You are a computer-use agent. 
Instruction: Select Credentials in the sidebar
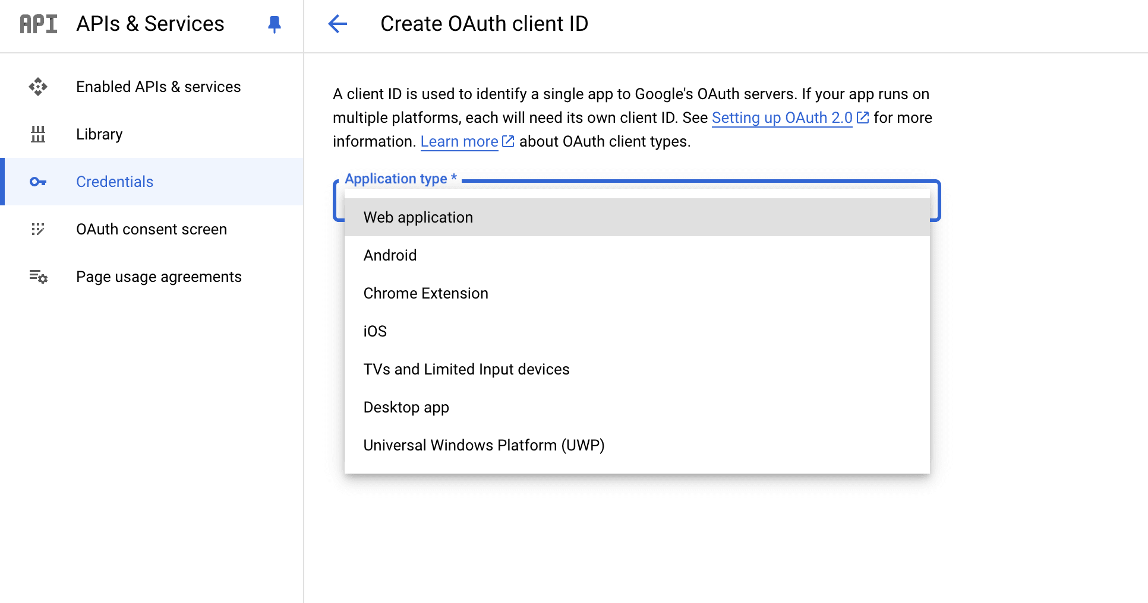click(152, 182)
